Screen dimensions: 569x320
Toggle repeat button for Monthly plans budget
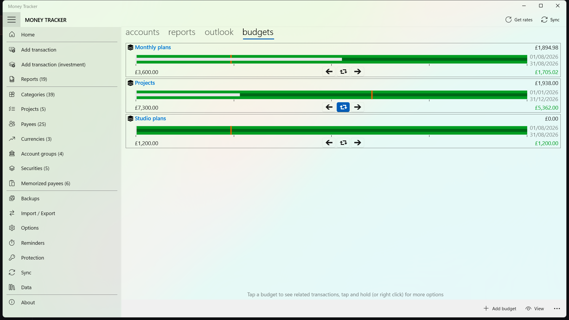point(343,72)
